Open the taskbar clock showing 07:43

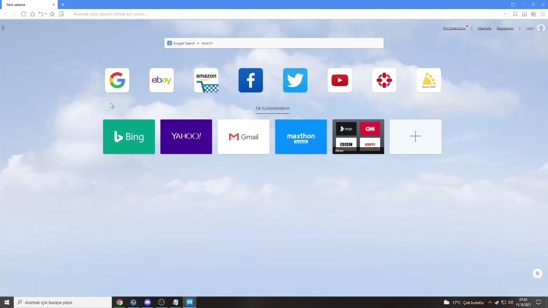523,302
